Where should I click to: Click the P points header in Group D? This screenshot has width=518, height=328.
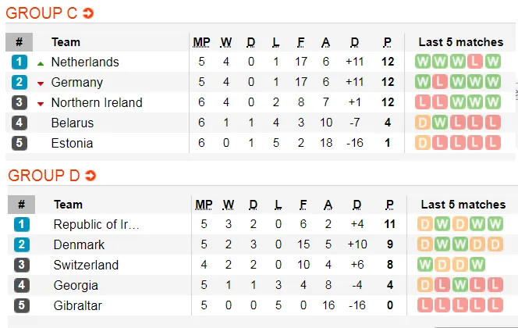388,204
